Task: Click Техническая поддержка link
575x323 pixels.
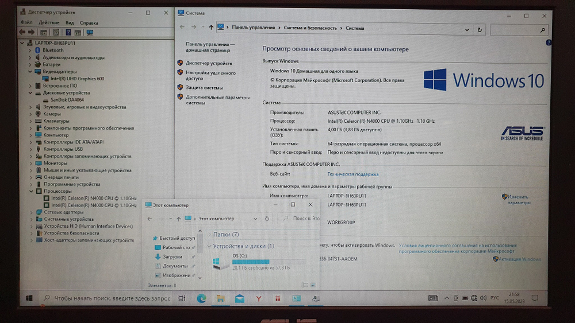Action: [353, 174]
